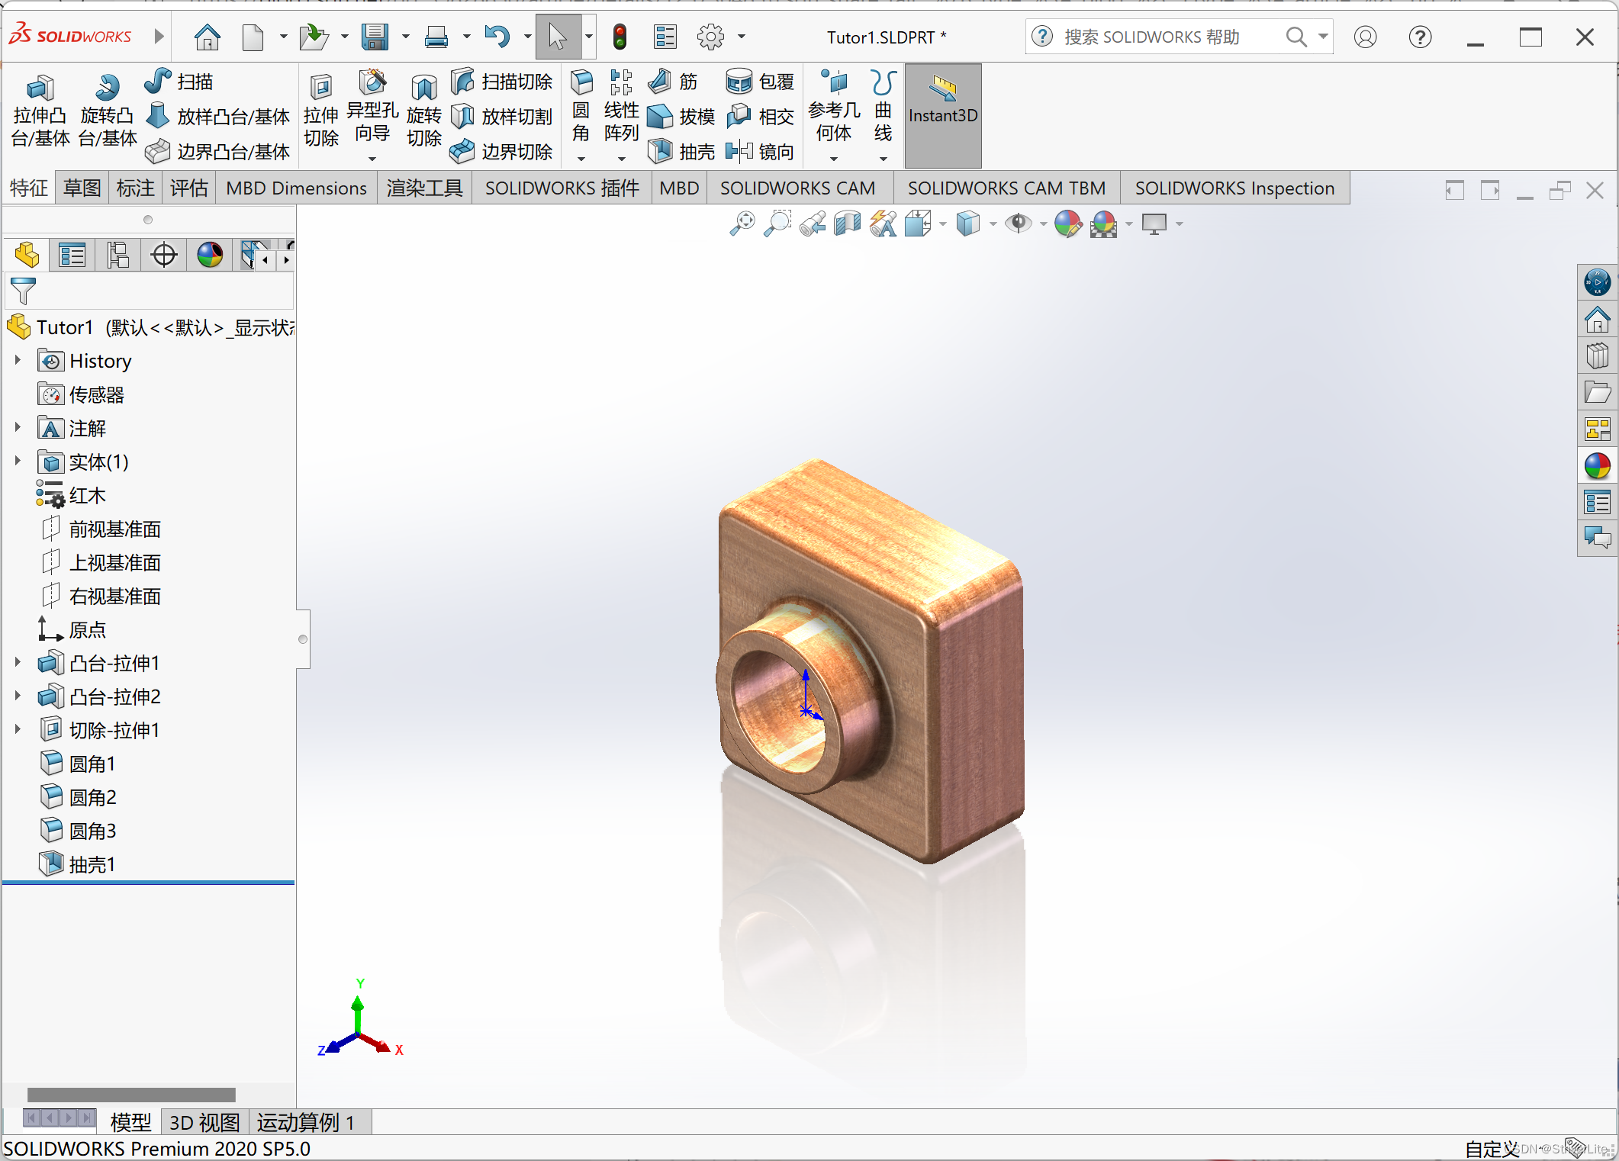Toggle the Rebuild traffic light icon
This screenshot has width=1619, height=1161.
coord(620,37)
